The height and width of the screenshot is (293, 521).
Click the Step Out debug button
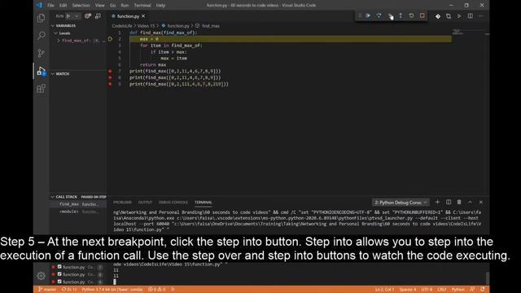(x=401, y=16)
